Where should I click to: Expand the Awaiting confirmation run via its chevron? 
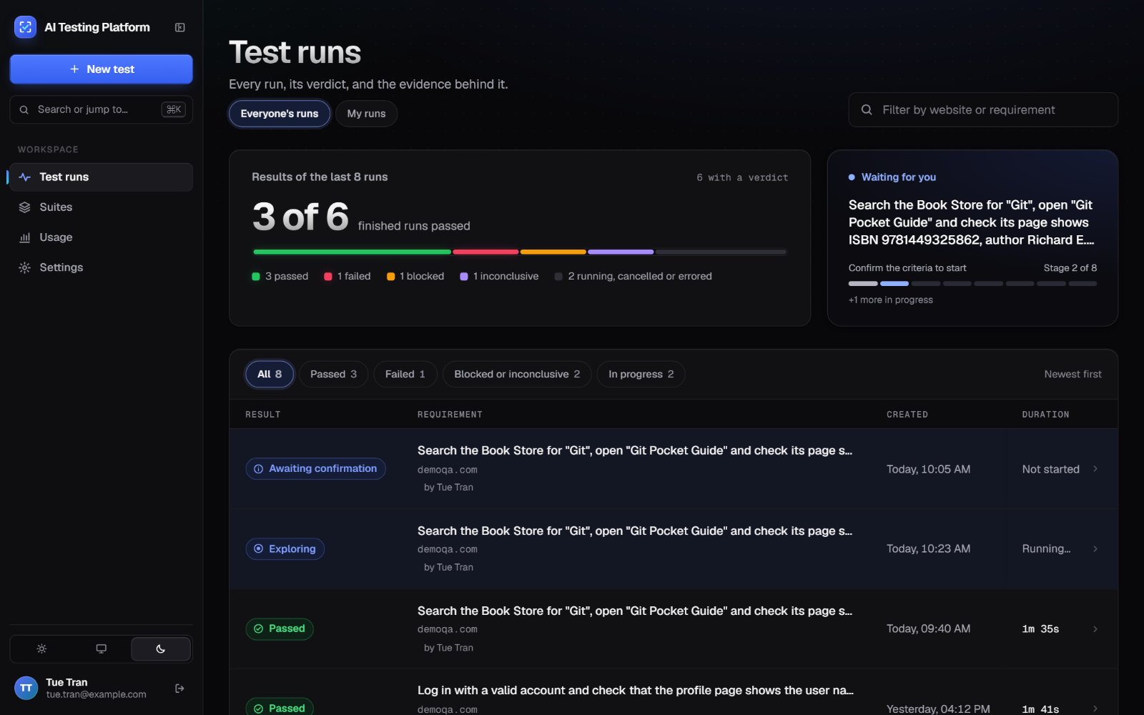[x=1095, y=469]
